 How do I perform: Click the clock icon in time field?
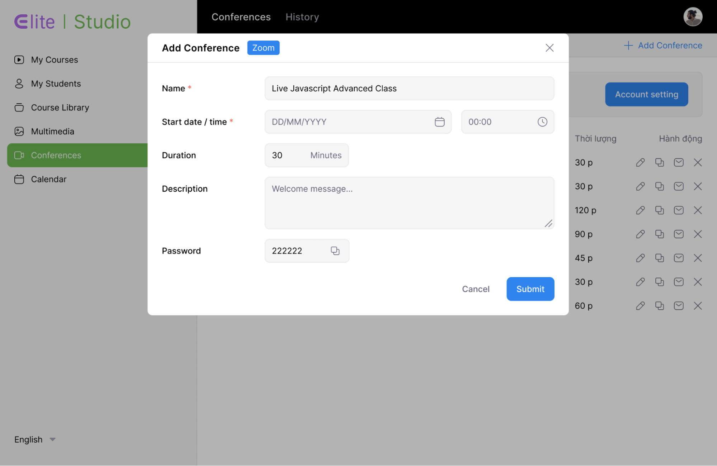pyautogui.click(x=542, y=122)
